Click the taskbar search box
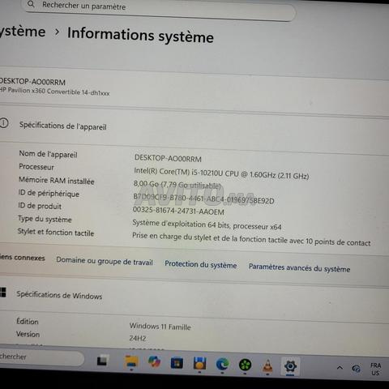This screenshot has height=389, width=389. [41, 357]
